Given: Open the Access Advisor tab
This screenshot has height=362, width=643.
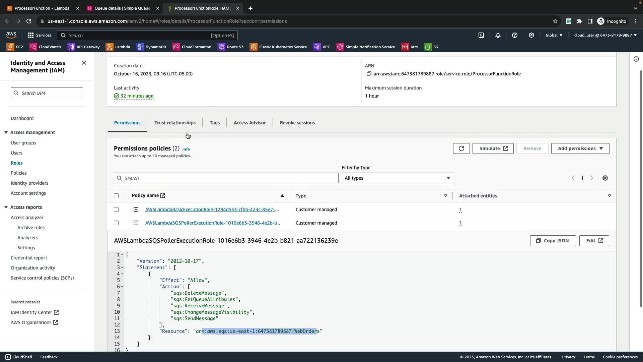Looking at the screenshot, I should pyautogui.click(x=249, y=123).
